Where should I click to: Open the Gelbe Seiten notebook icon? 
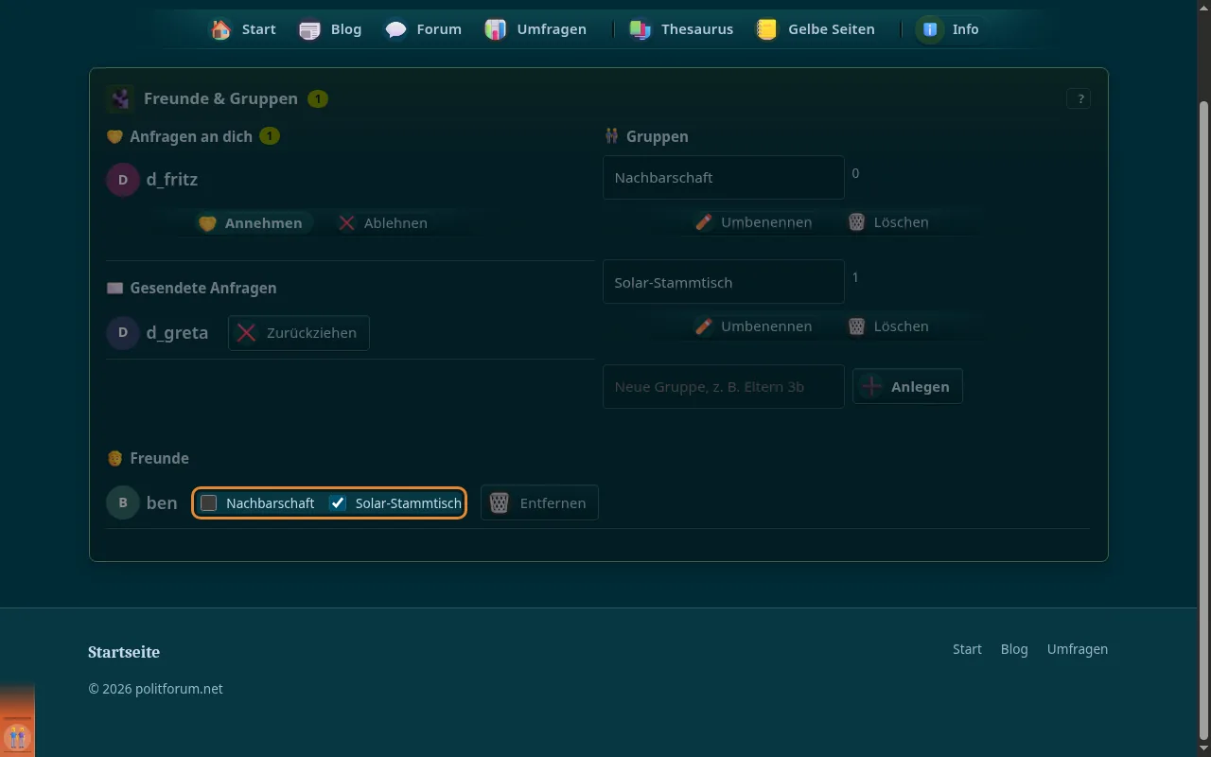click(766, 29)
